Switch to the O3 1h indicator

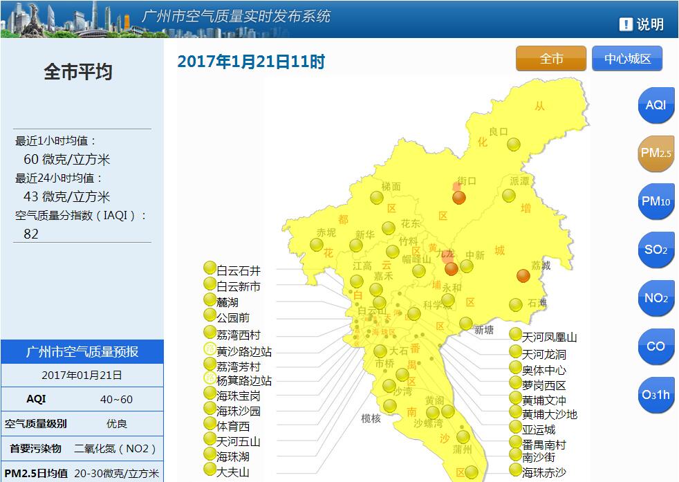pos(655,395)
